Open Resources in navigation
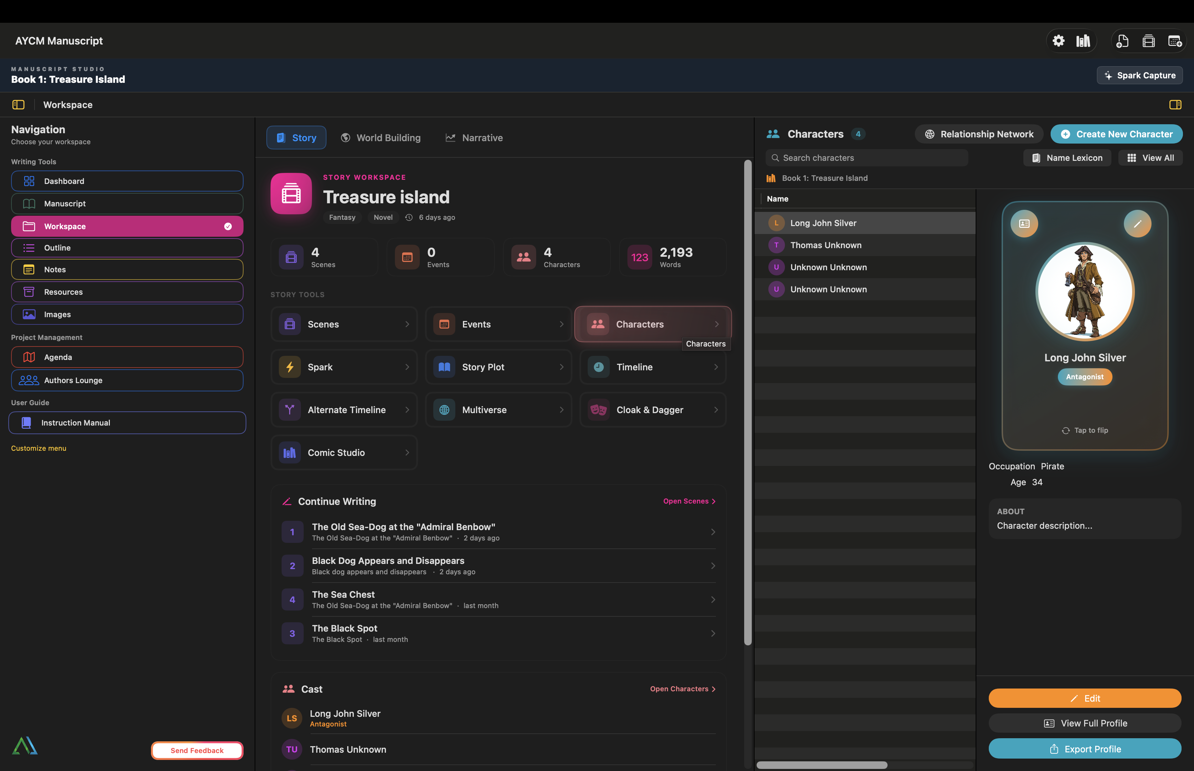 click(x=127, y=292)
